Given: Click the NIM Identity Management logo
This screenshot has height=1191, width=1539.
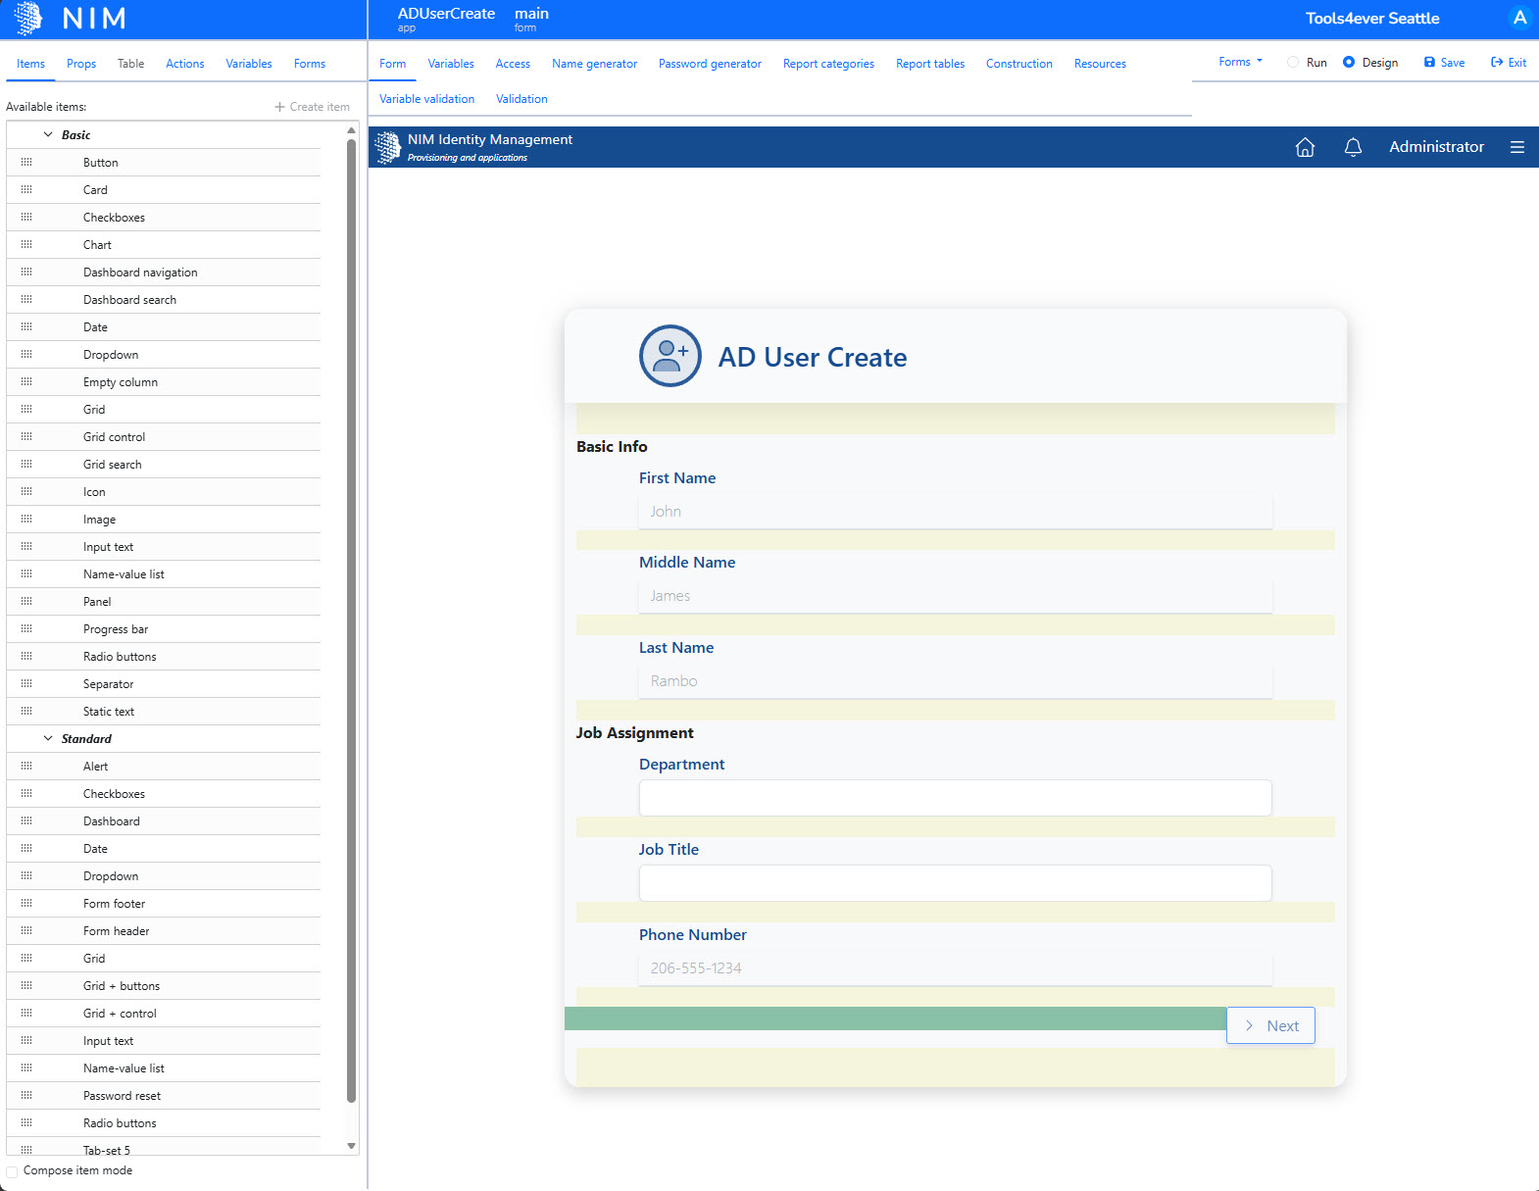Looking at the screenshot, I should coord(388,147).
